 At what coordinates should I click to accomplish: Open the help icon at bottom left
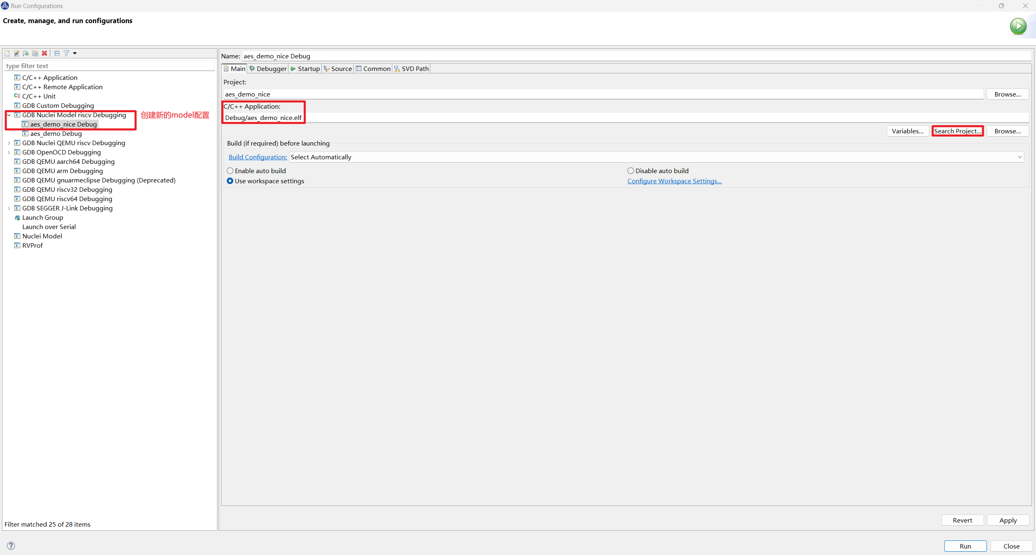pyautogui.click(x=11, y=545)
